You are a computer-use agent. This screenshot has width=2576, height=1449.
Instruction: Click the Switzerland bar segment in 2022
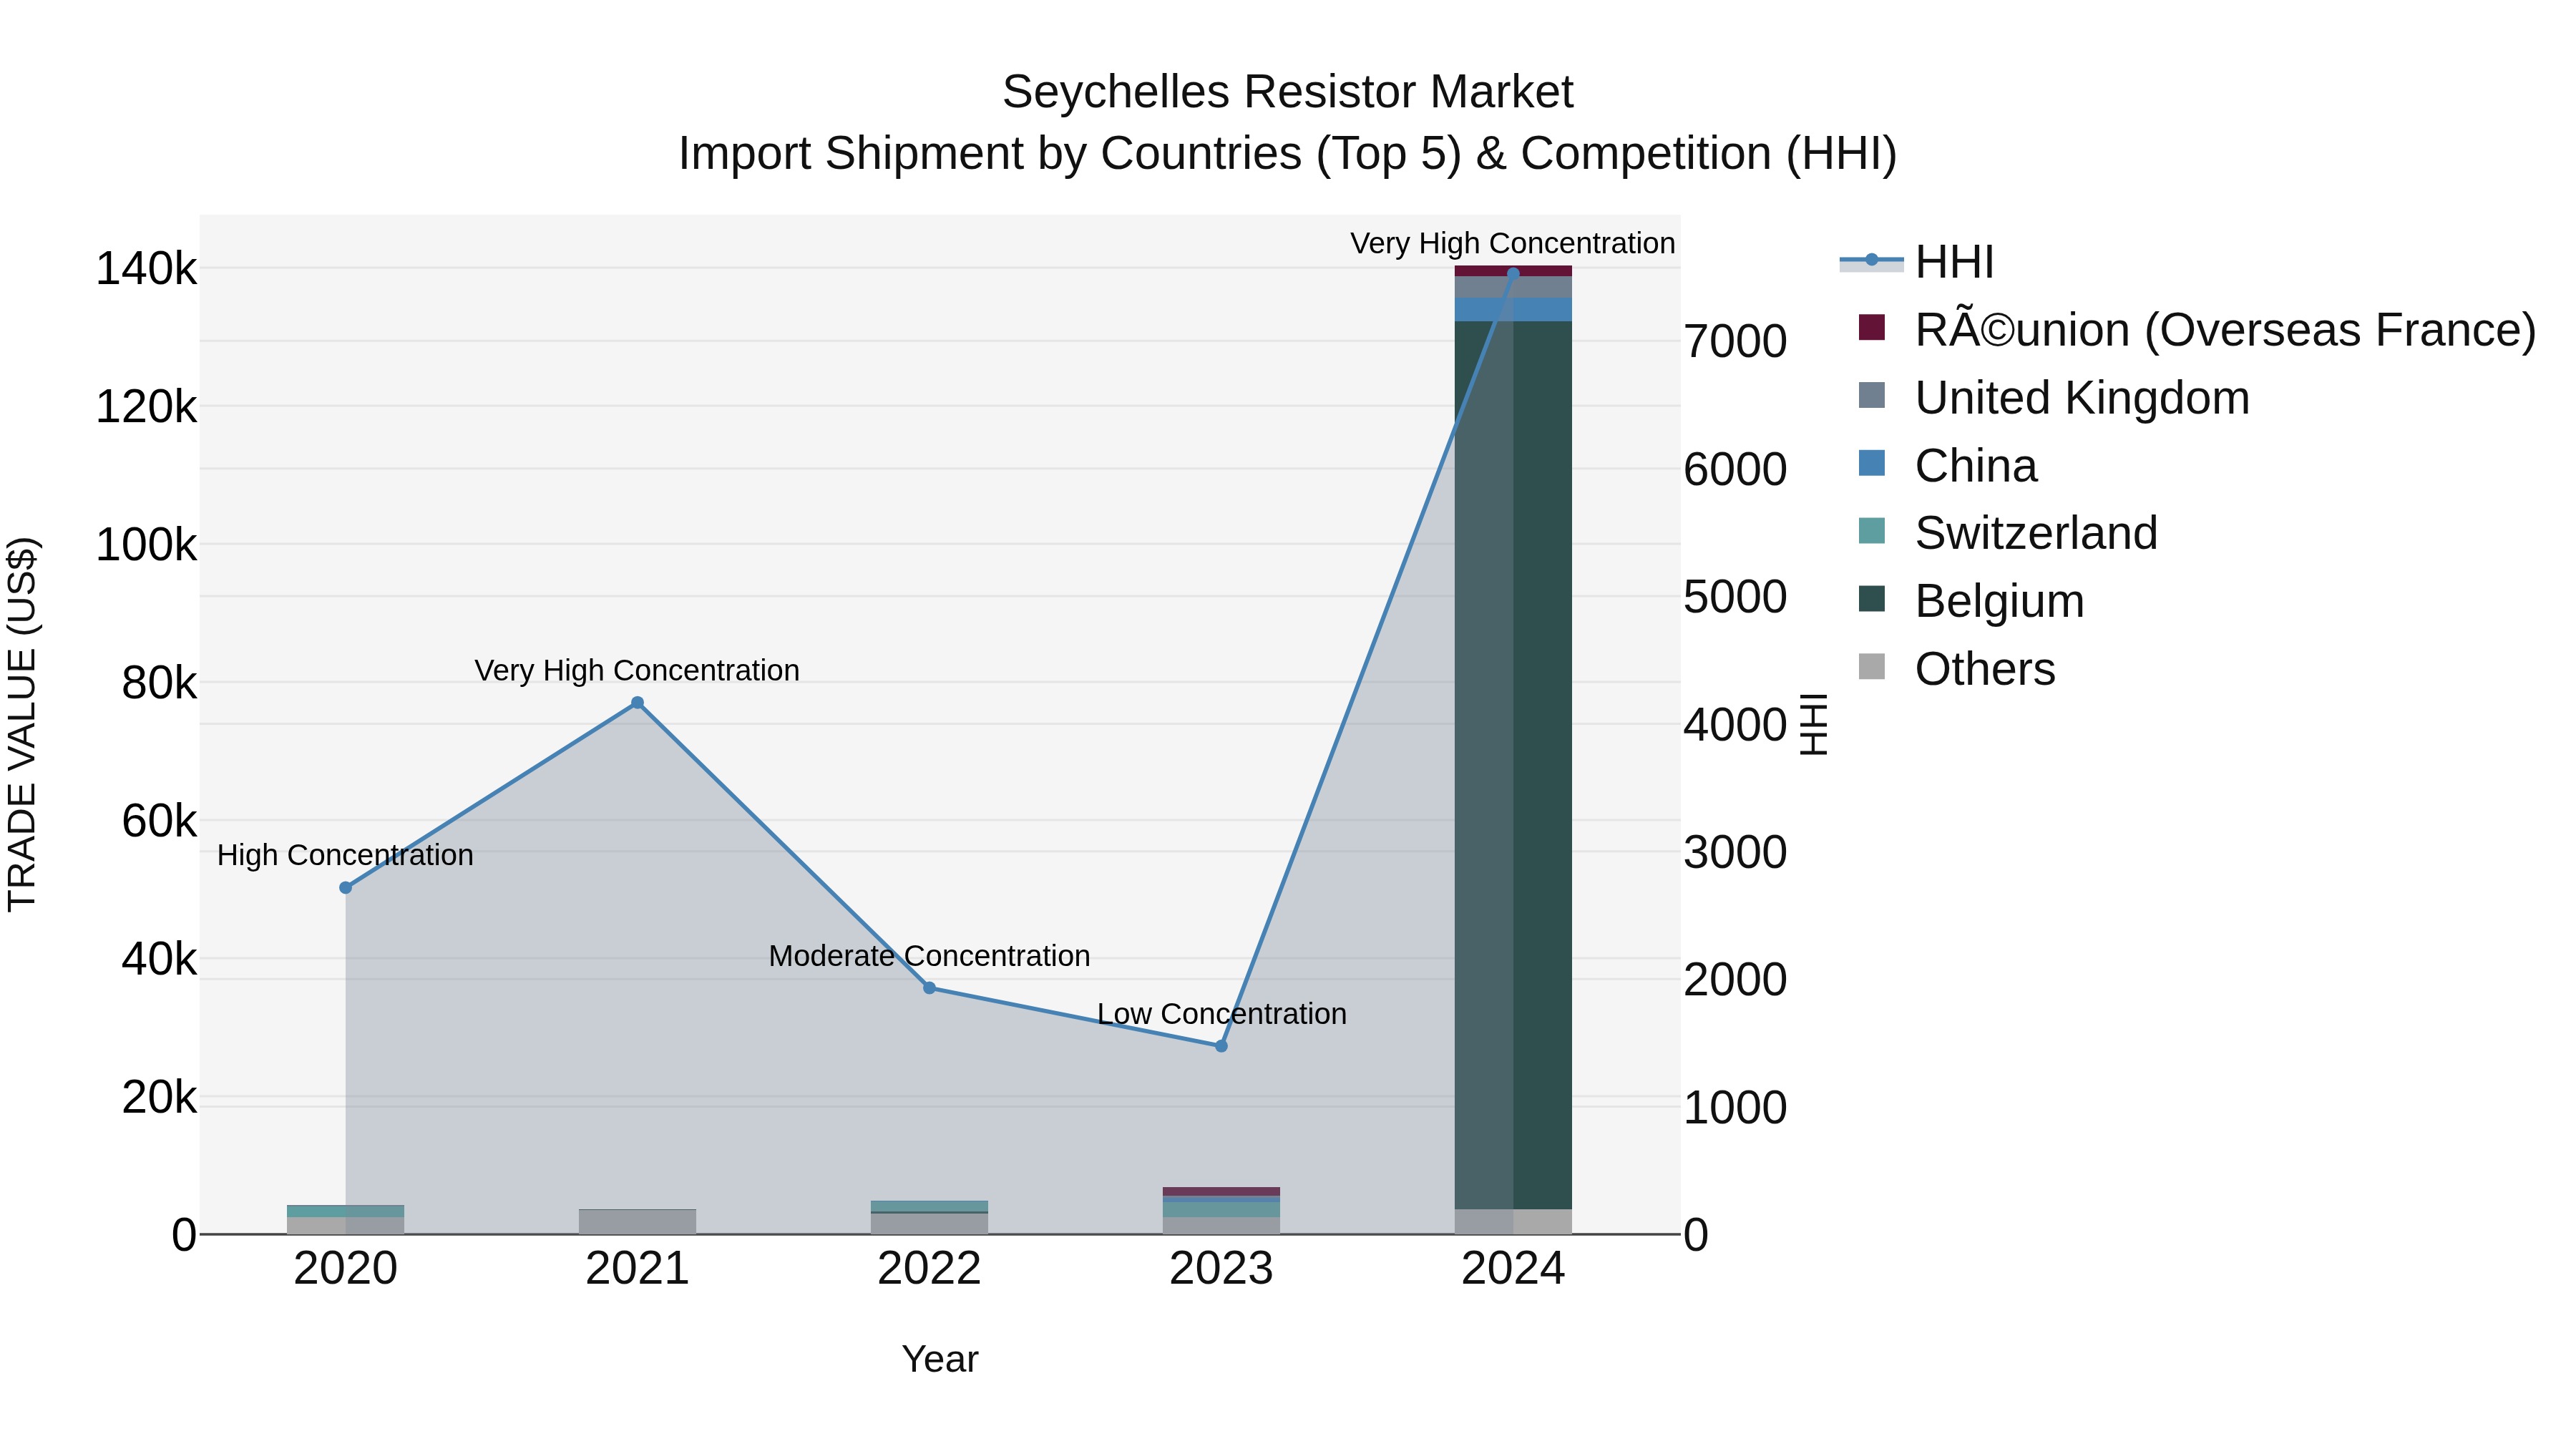(x=929, y=1206)
